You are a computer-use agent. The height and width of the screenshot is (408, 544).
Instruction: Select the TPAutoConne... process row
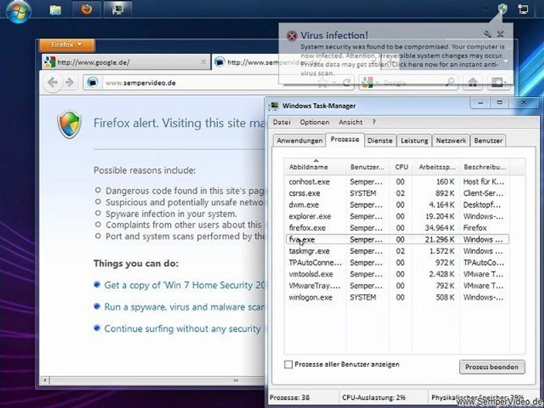pos(397,262)
